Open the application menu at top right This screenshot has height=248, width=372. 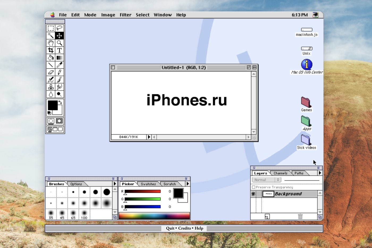pyautogui.click(x=315, y=15)
